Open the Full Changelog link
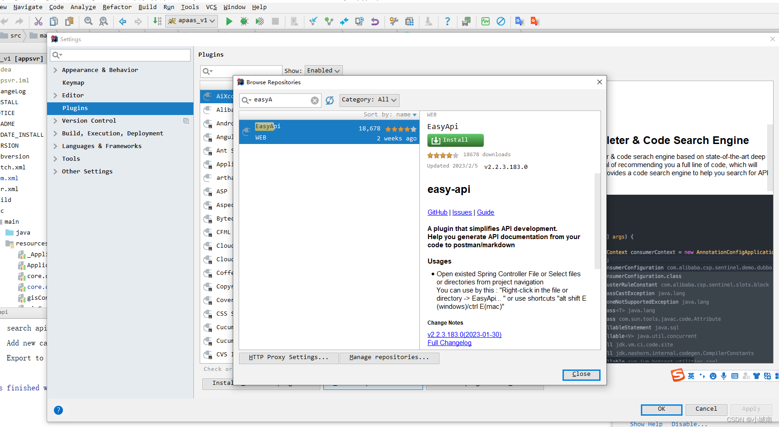Viewport: 779px width, 427px height. 449,343
